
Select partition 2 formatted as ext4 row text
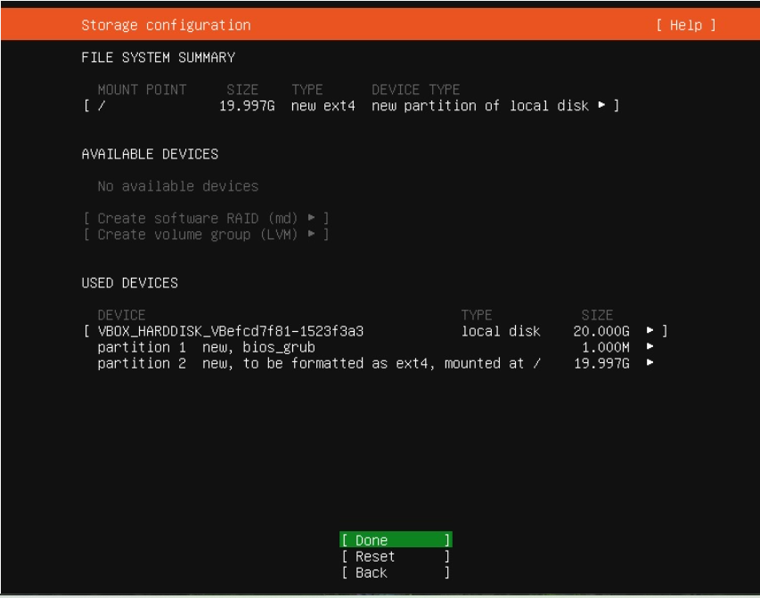point(319,364)
